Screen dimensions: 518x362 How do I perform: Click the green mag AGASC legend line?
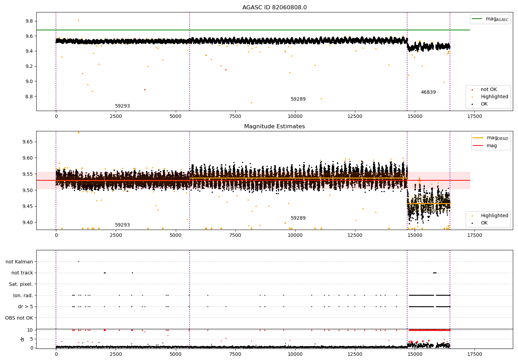(477, 19)
